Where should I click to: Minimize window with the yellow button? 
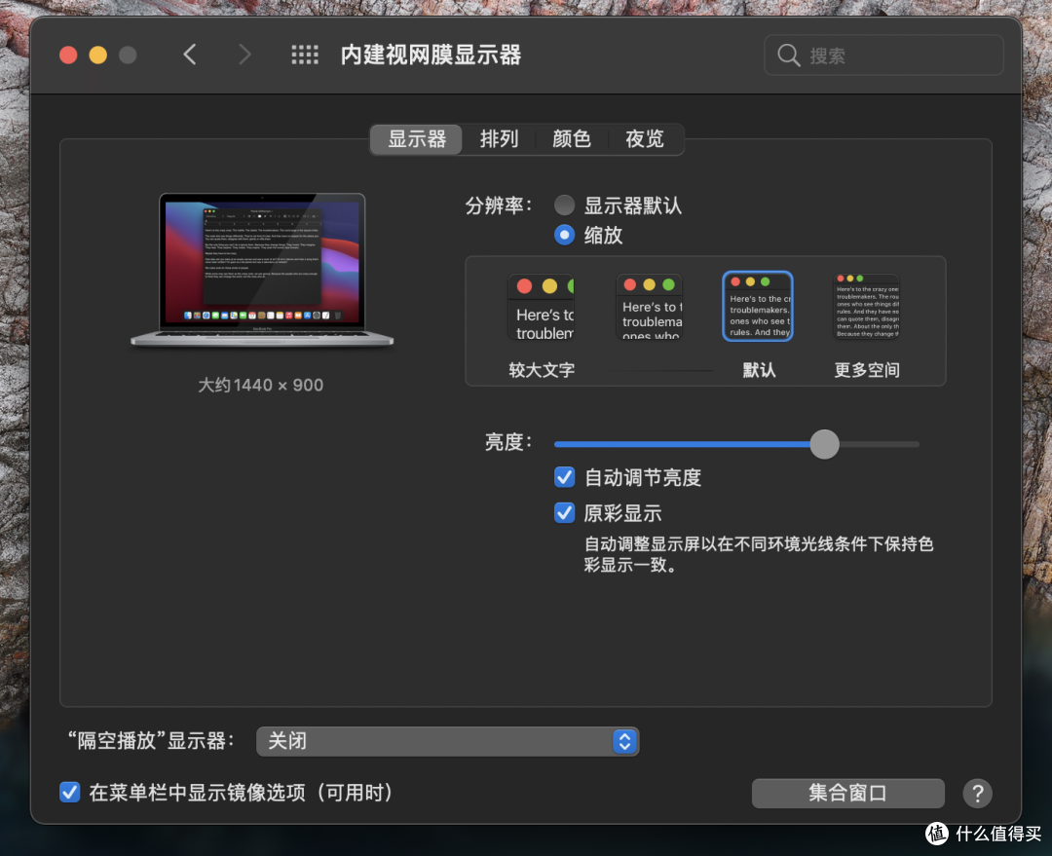point(98,55)
